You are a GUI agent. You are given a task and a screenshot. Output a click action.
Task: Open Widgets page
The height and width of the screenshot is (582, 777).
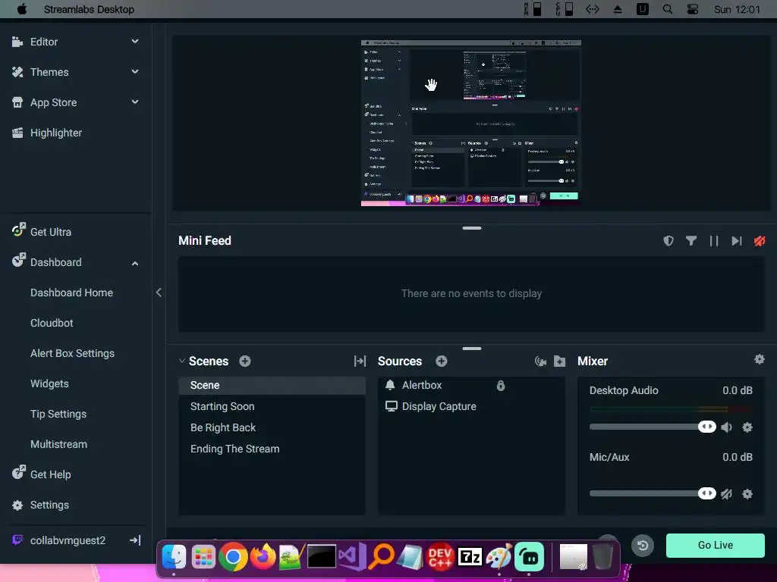click(49, 383)
